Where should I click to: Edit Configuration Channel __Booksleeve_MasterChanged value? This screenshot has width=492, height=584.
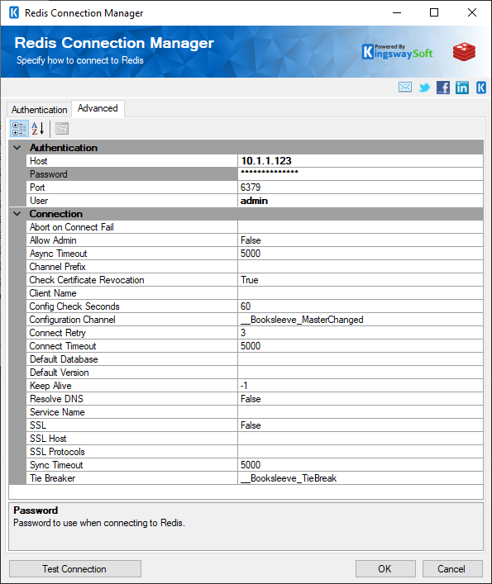[x=361, y=320]
